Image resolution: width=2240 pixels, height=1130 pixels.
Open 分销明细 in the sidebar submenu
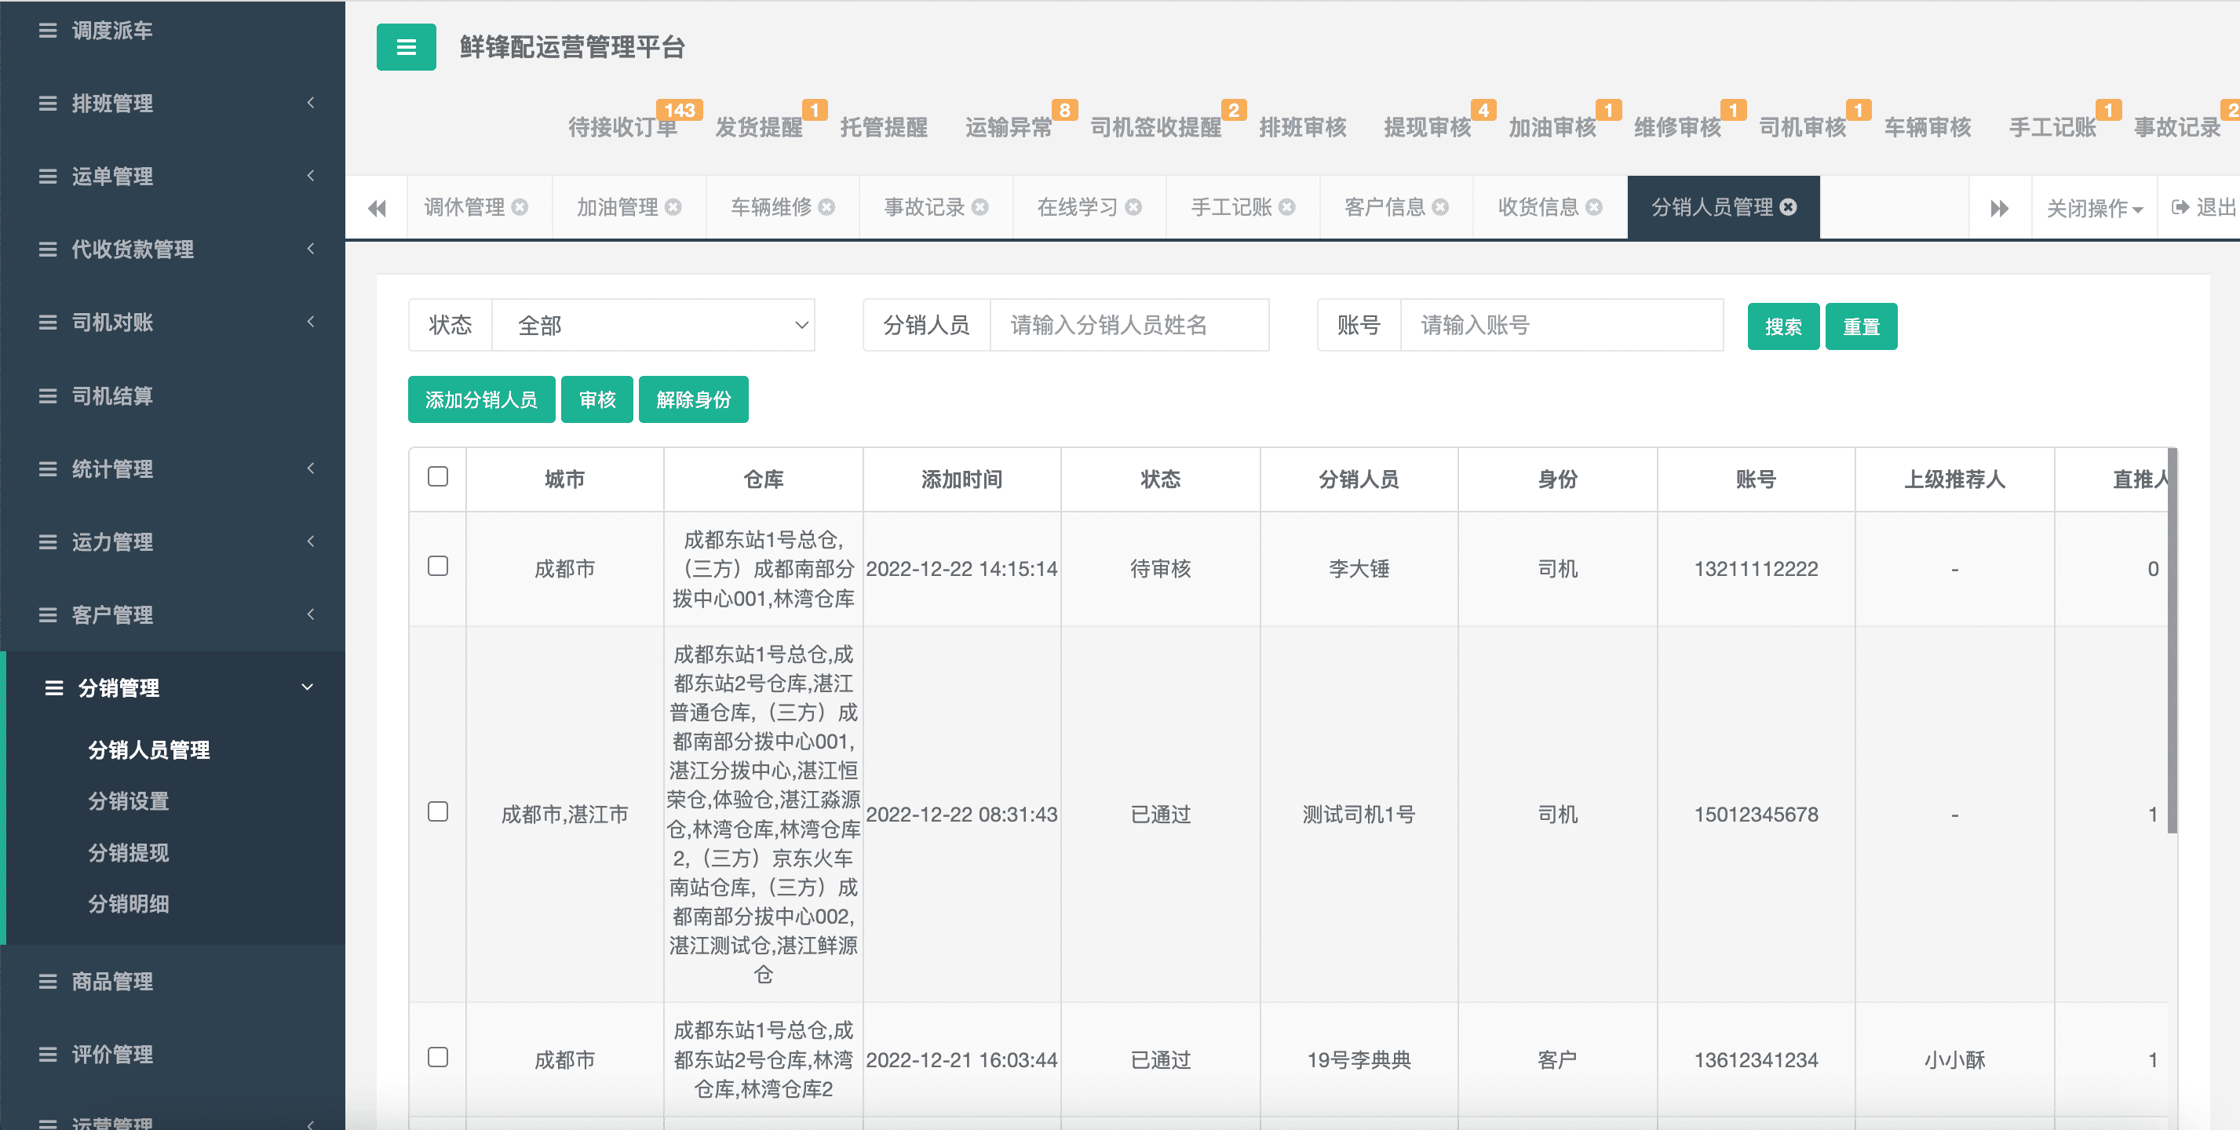click(129, 903)
